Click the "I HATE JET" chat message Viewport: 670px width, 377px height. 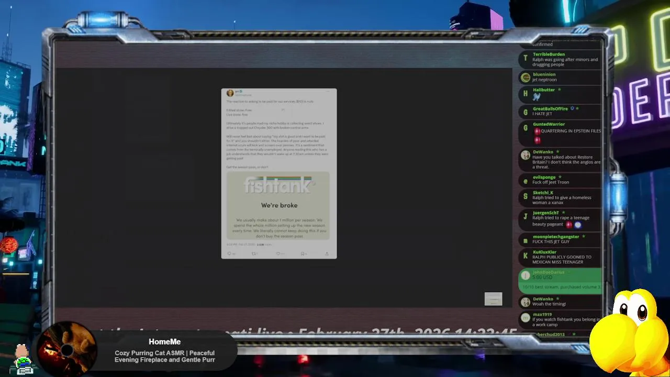coord(542,114)
